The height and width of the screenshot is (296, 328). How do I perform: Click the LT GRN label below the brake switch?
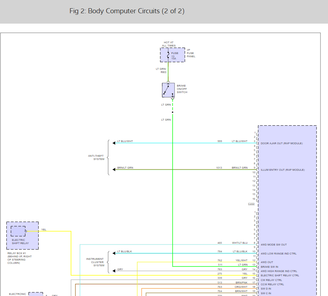point(166,105)
